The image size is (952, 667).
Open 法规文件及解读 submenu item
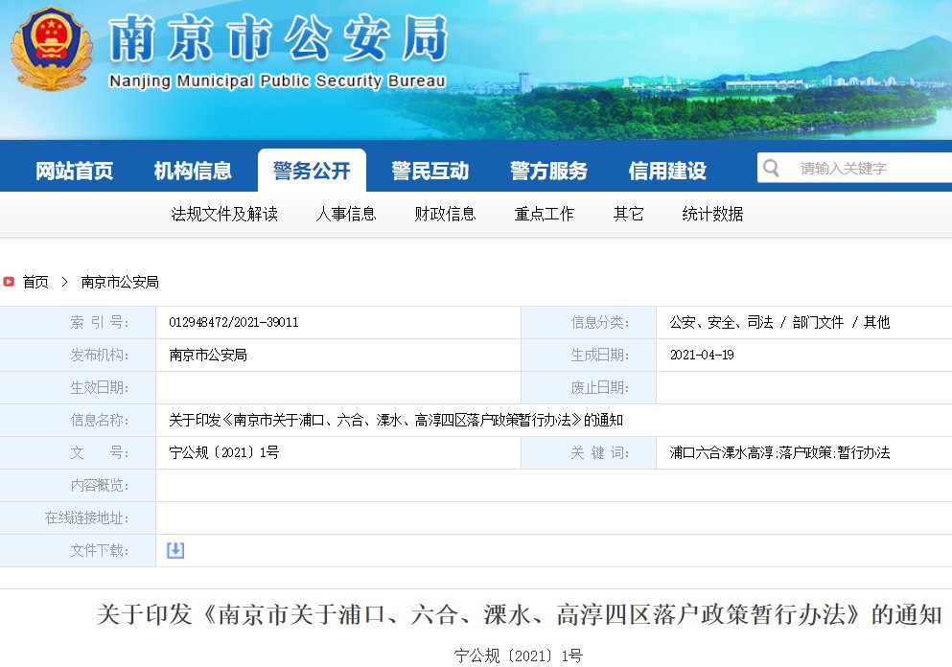(224, 214)
